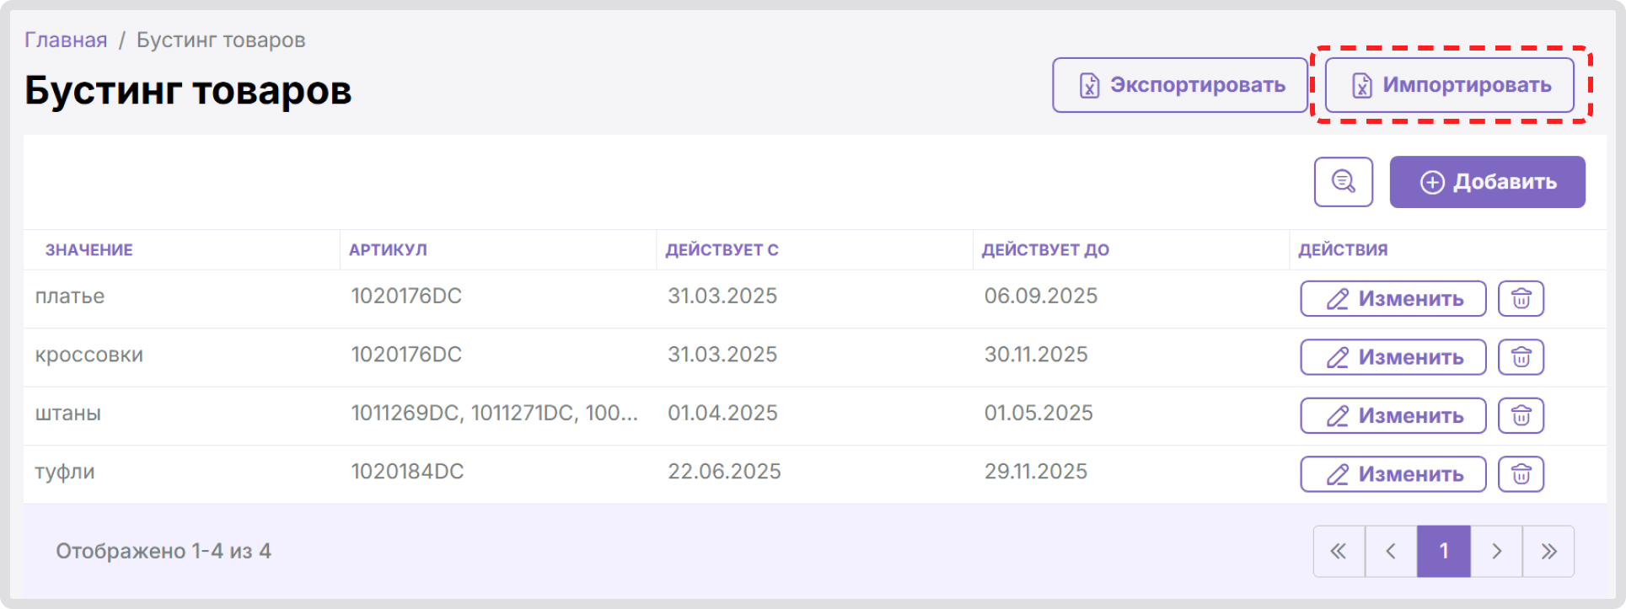Remove the туфли row with trash icon
The image size is (1626, 609).
[x=1521, y=474]
